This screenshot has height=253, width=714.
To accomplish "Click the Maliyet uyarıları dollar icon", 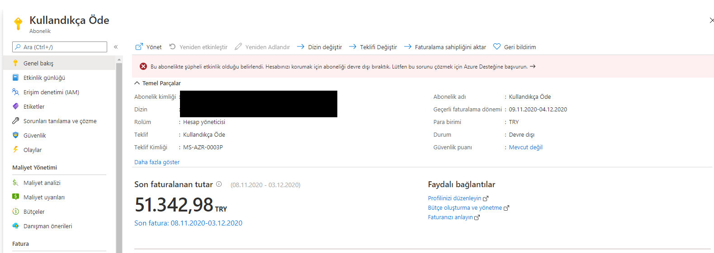I will pos(15,197).
